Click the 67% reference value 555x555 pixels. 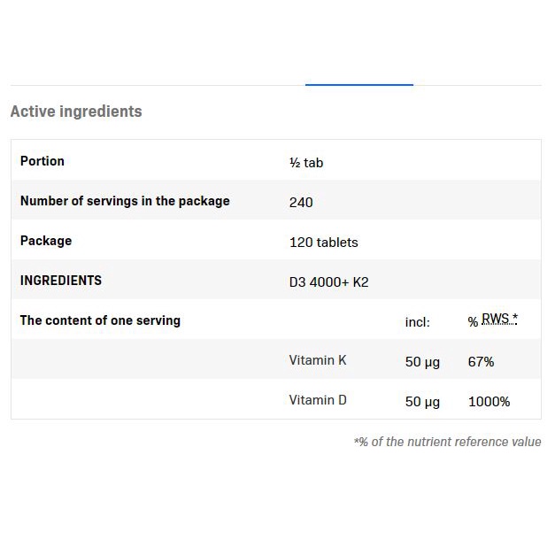pyautogui.click(x=481, y=362)
